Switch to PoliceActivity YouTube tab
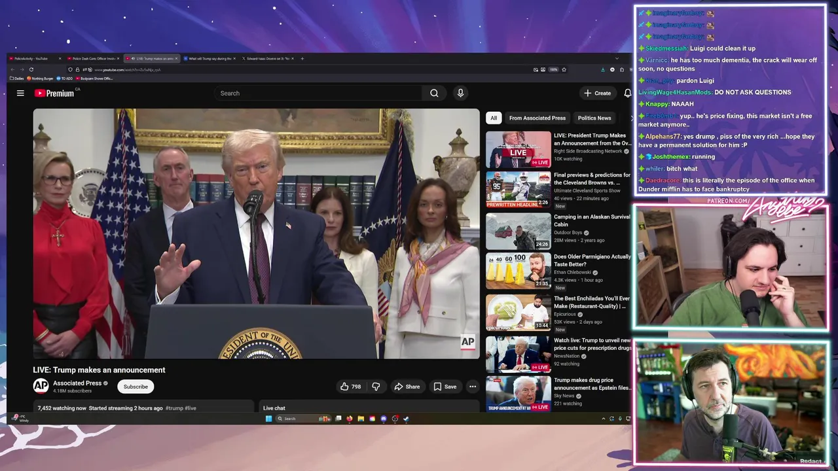This screenshot has height=471, width=838. 34,58
